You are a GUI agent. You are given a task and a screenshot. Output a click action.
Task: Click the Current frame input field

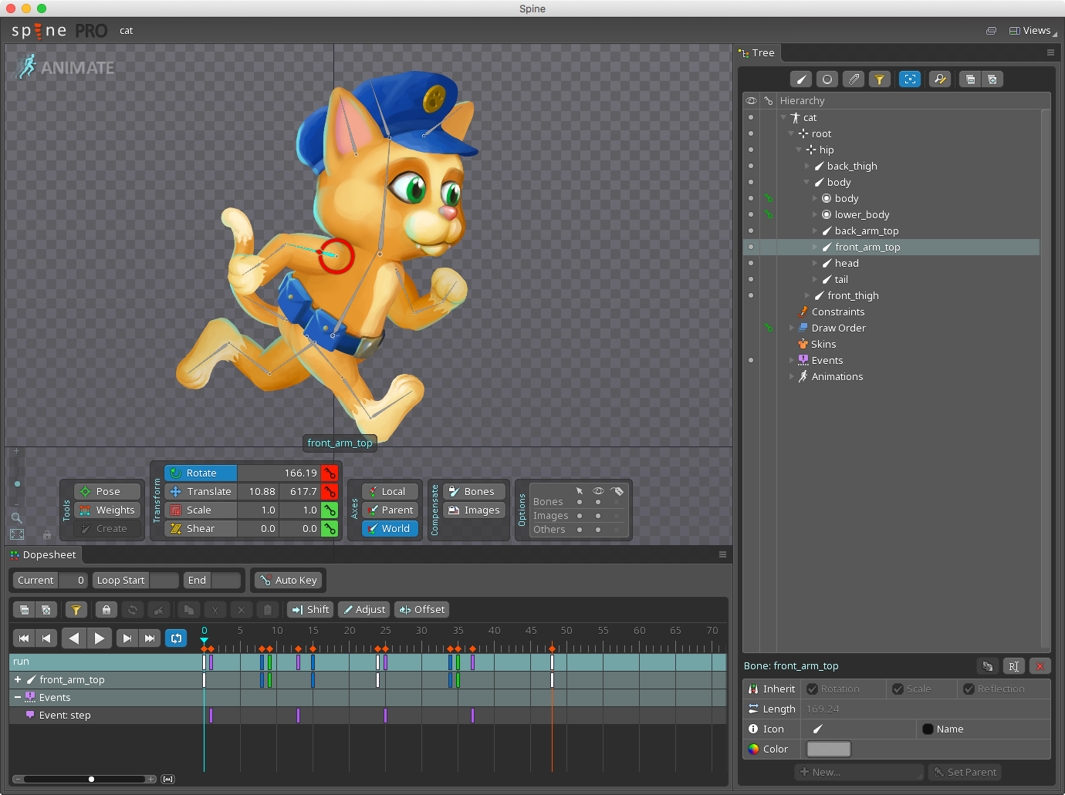pyautogui.click(x=74, y=580)
